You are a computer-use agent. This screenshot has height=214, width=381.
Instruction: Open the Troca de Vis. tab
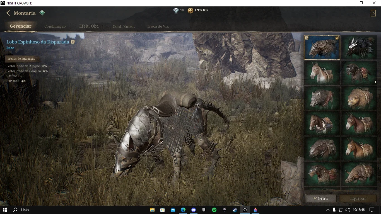[x=158, y=26]
